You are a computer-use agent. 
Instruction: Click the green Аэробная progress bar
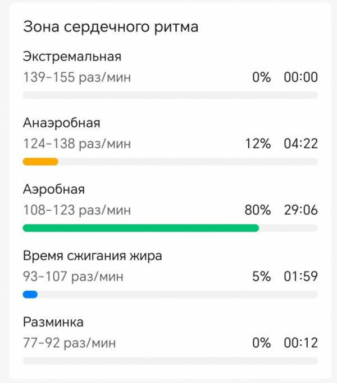point(141,228)
